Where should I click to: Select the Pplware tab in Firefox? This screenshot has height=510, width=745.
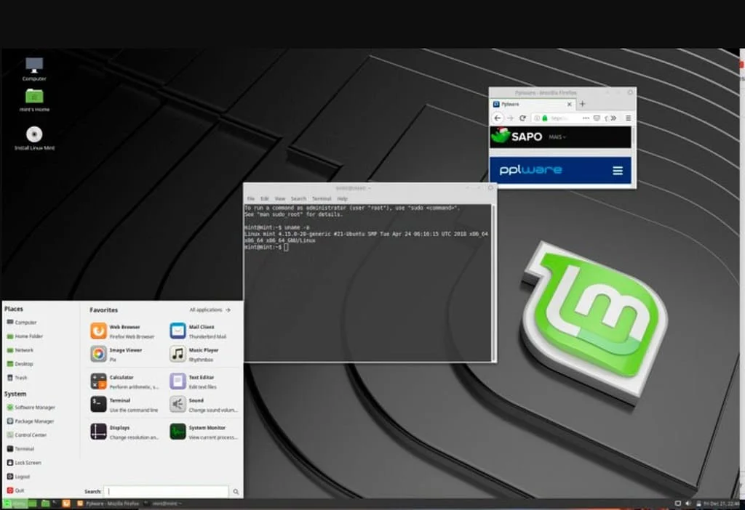(533, 104)
